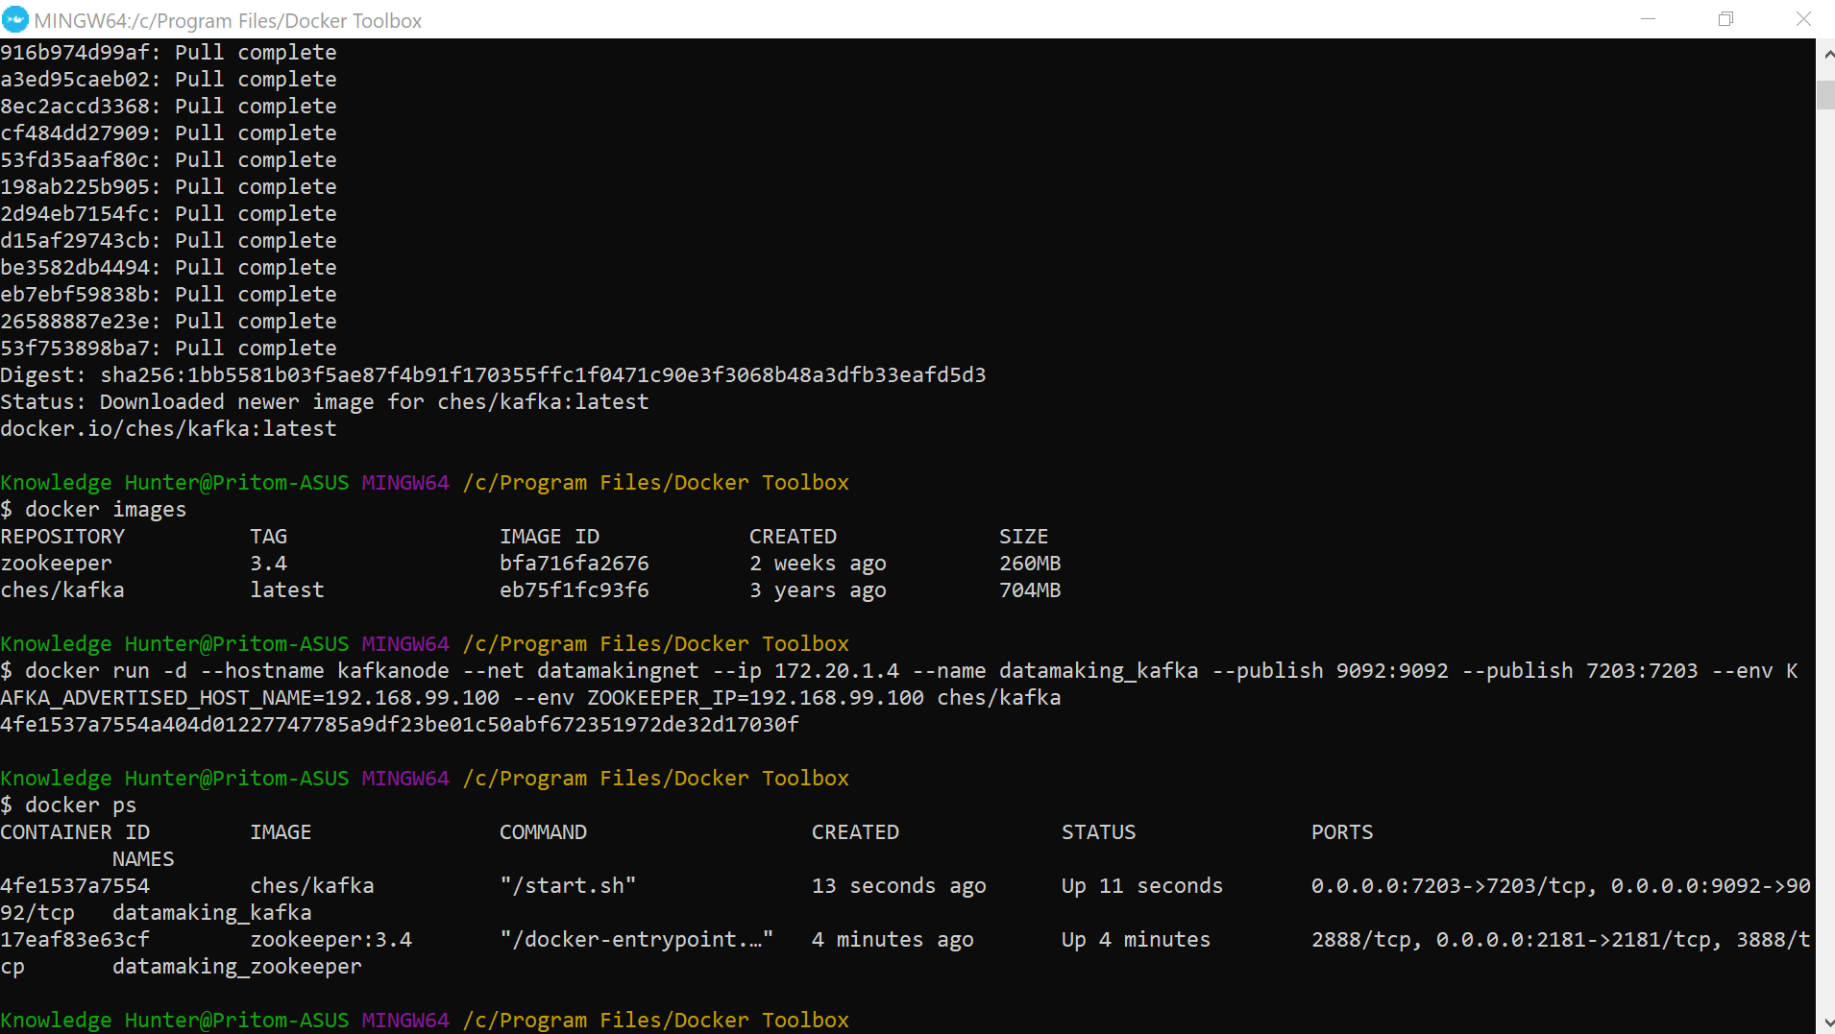The width and height of the screenshot is (1835, 1034).
Task: Click the 'datamaking_zookeeper' container name
Action: tap(237, 967)
